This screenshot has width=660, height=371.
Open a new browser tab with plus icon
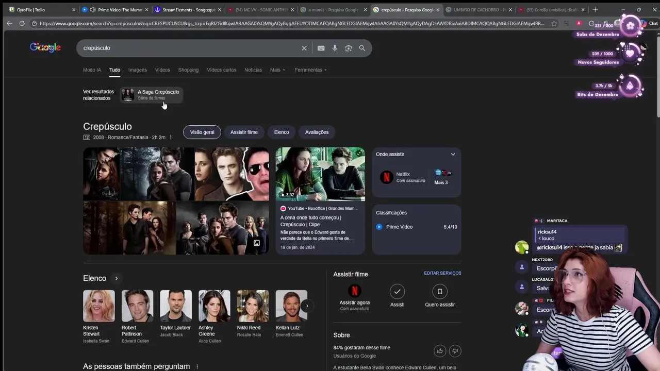click(x=595, y=9)
